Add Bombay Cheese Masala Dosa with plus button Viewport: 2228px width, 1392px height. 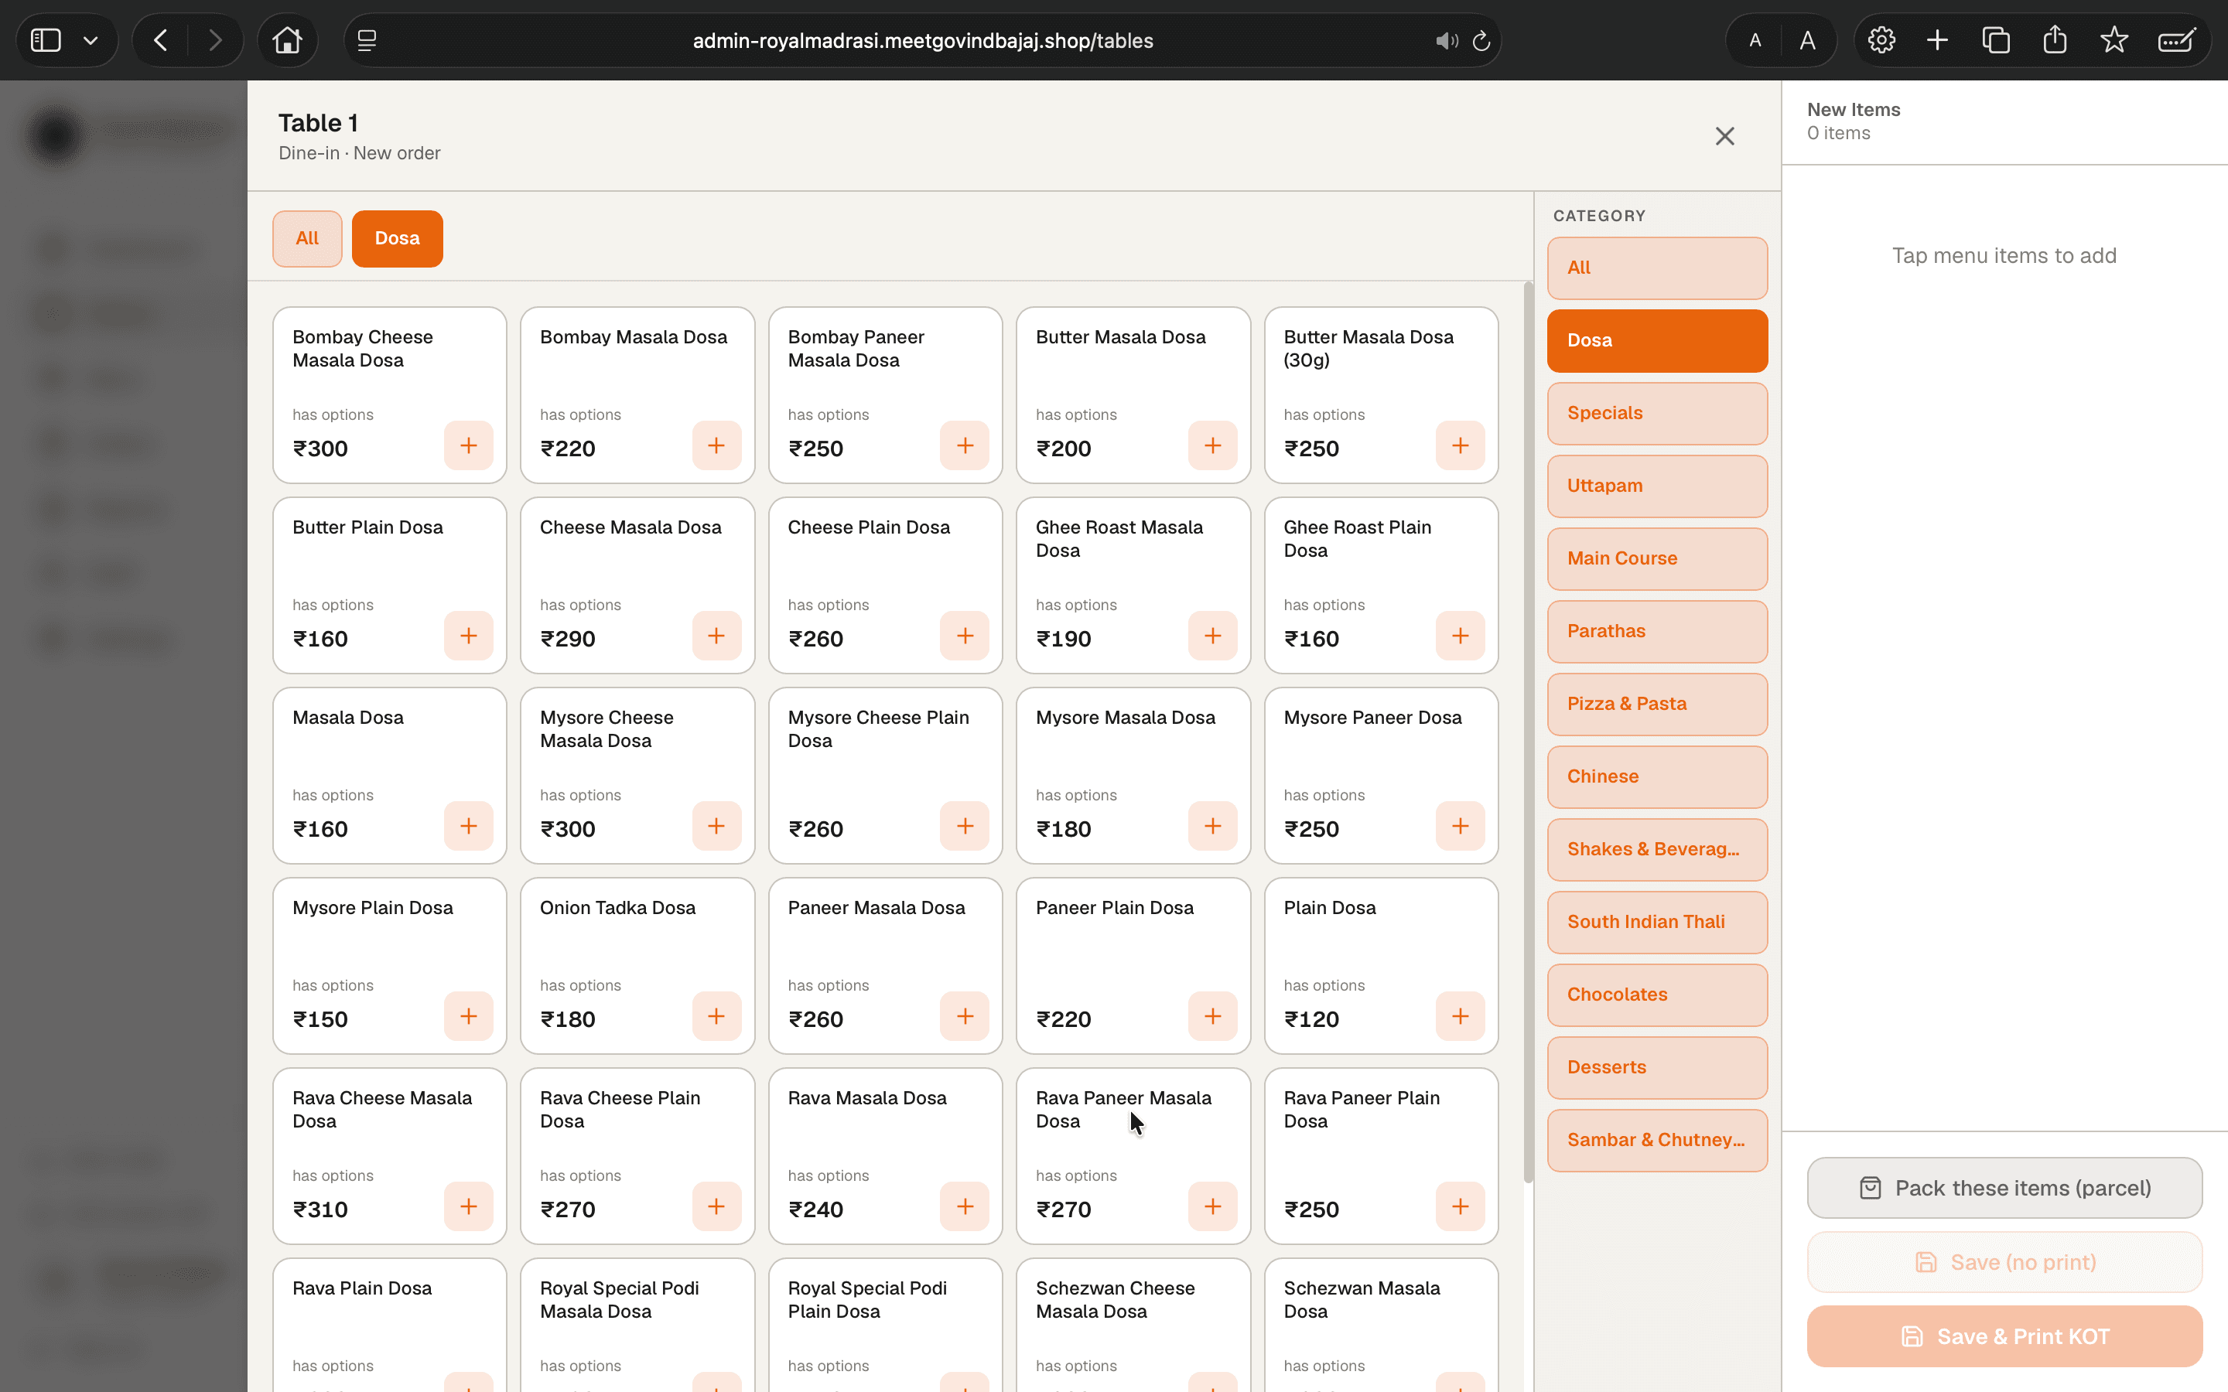point(469,445)
